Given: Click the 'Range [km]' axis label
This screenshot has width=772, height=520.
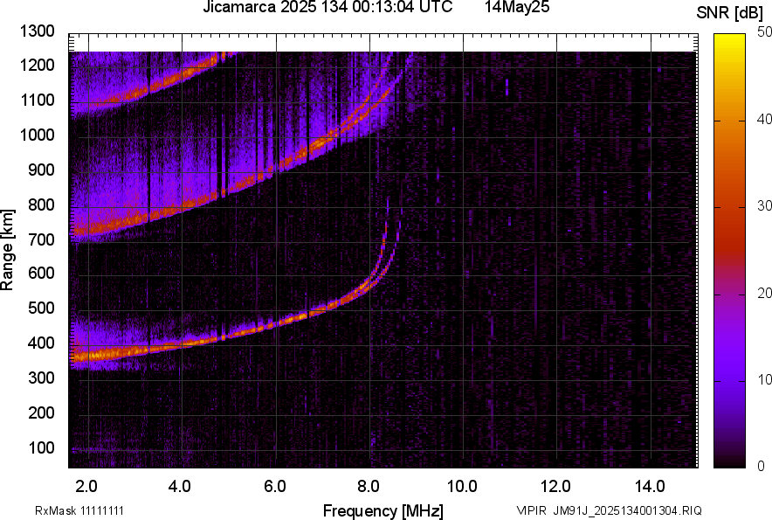Looking at the screenshot, I should click(7, 249).
